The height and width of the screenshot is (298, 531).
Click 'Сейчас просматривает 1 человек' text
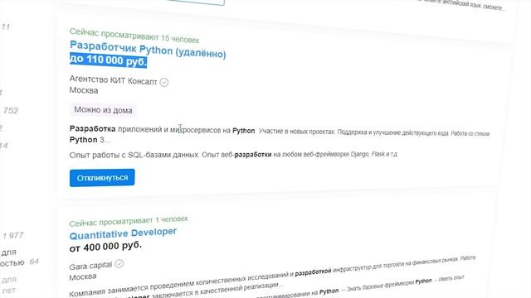click(x=129, y=221)
